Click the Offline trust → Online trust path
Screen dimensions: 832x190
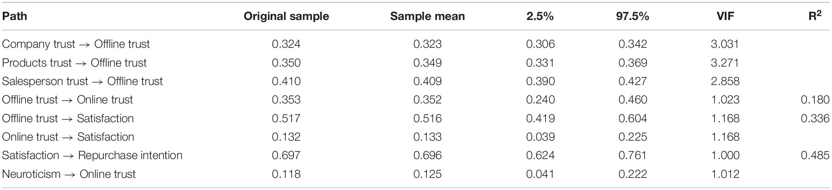pos(67,100)
